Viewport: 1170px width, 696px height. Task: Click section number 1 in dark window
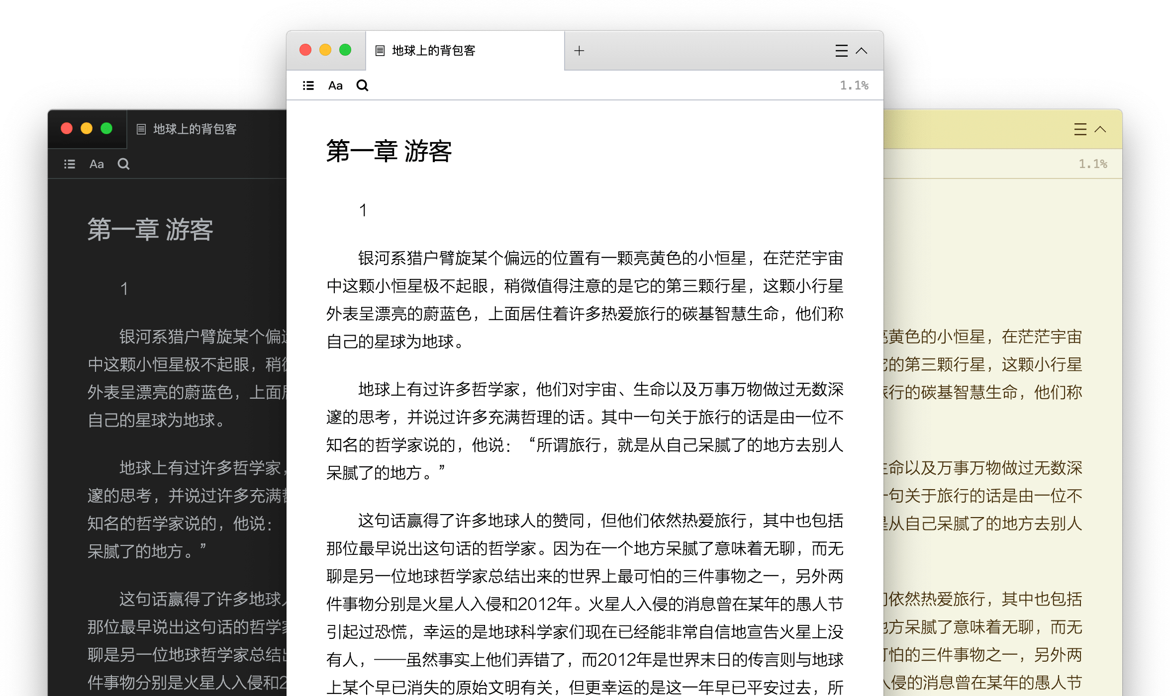tap(124, 289)
